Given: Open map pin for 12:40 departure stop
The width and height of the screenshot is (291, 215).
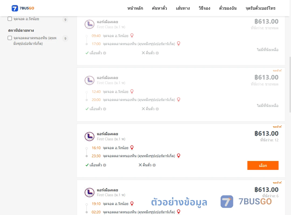Looking at the screenshot, I should tap(132, 91).
